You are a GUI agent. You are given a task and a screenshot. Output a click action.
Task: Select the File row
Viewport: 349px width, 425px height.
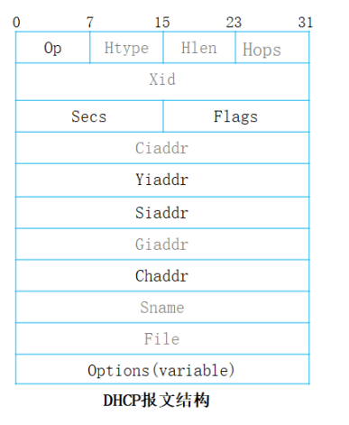[x=162, y=338]
